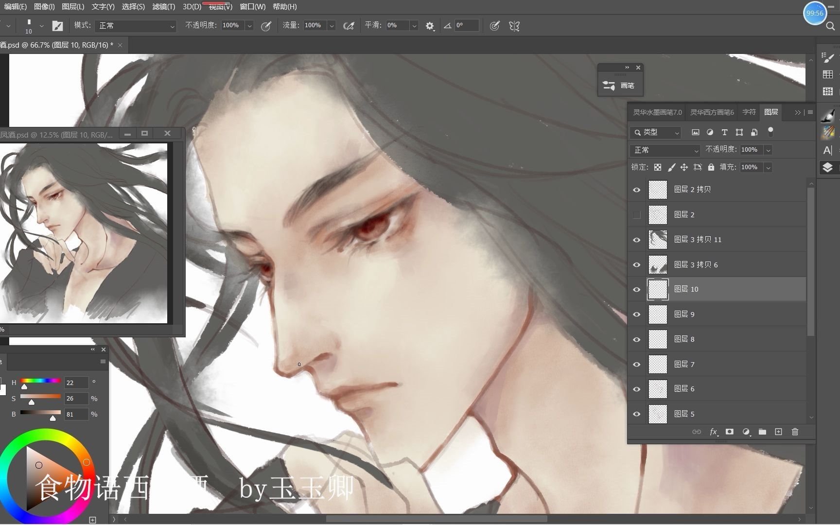Open symmetry butterfly options

tap(514, 26)
